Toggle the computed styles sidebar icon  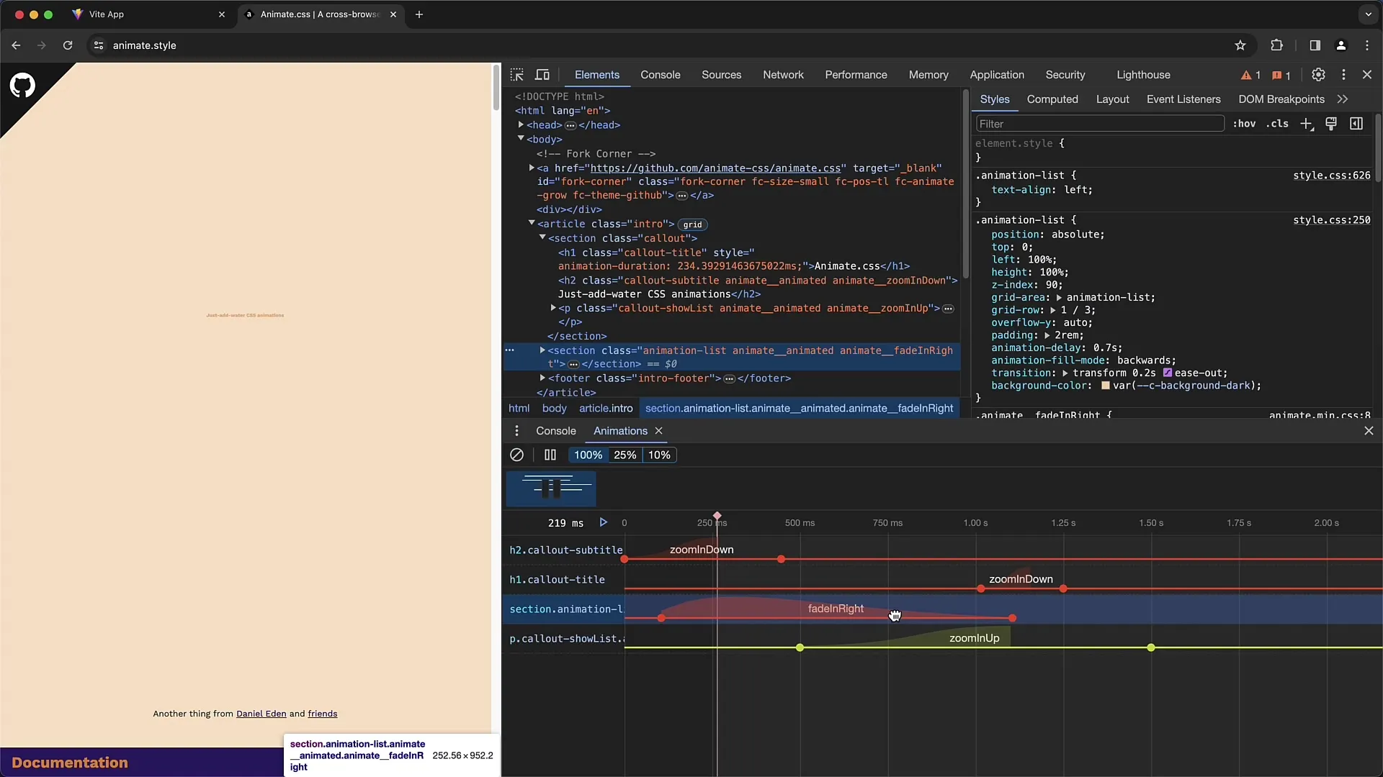click(x=1356, y=124)
